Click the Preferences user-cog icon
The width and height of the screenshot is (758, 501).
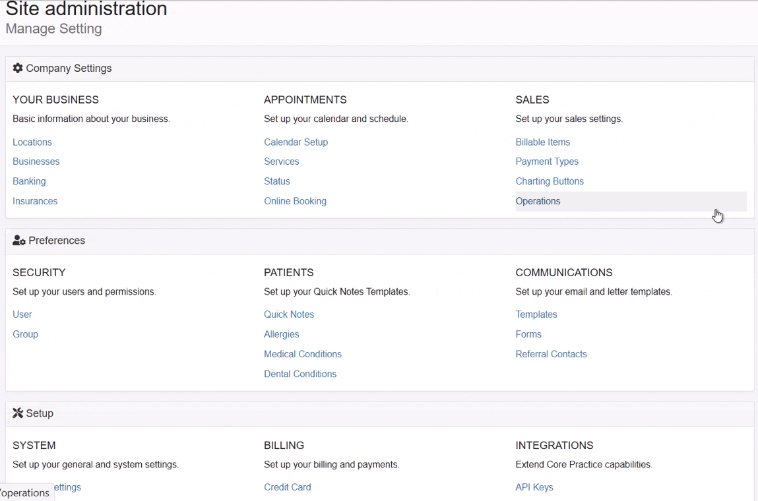pyautogui.click(x=19, y=241)
